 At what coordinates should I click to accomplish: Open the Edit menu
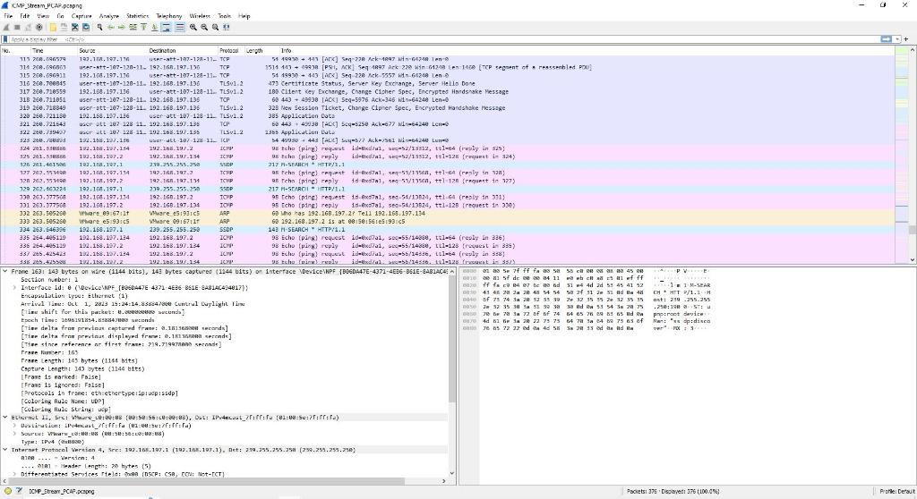pos(25,16)
